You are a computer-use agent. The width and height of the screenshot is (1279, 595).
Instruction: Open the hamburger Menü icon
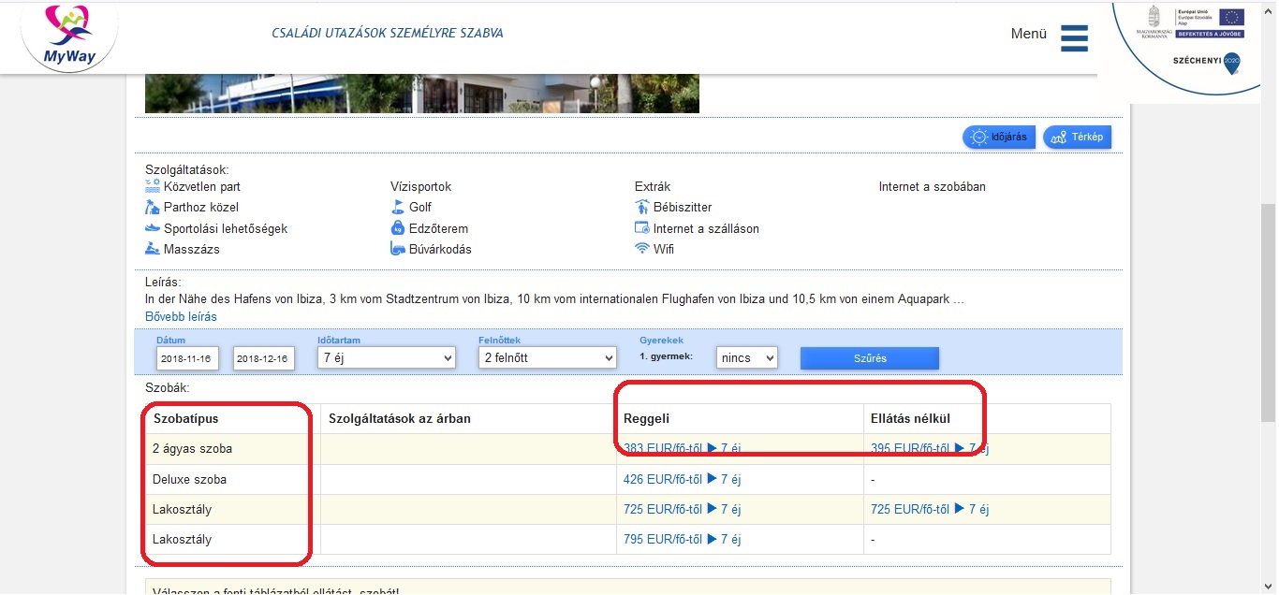[1074, 37]
